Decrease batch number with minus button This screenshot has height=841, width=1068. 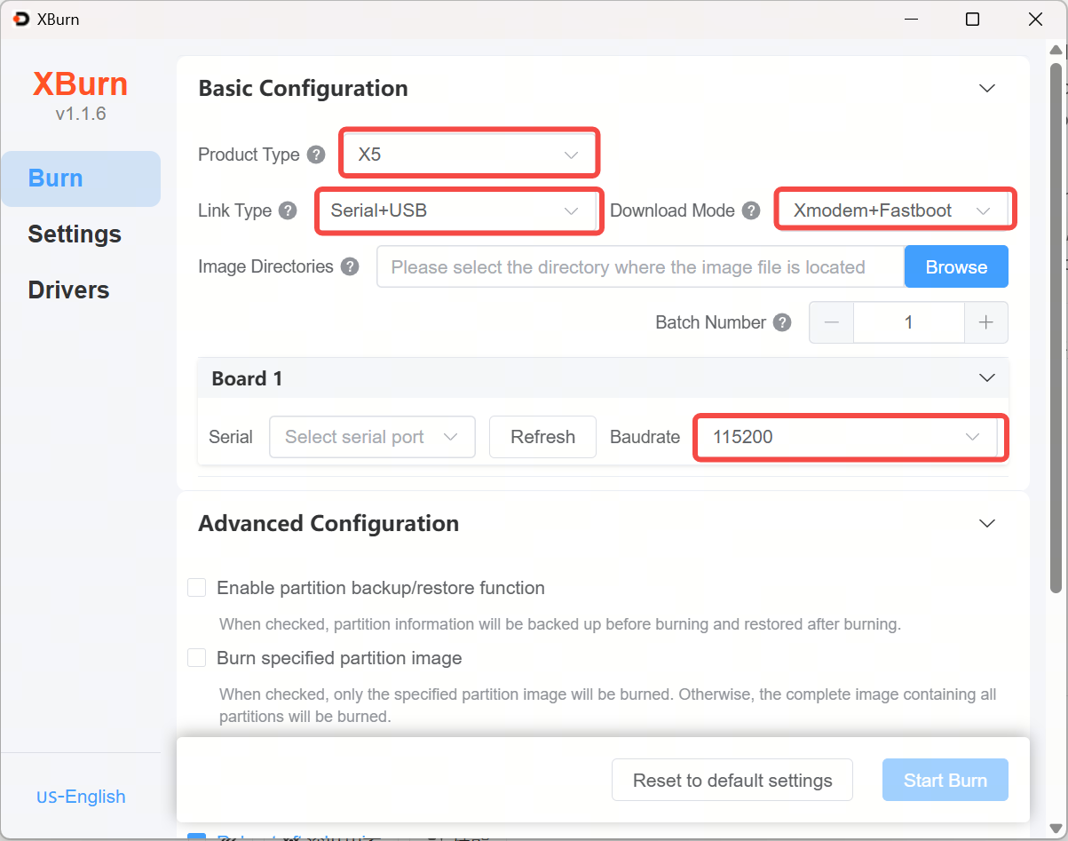(x=832, y=322)
